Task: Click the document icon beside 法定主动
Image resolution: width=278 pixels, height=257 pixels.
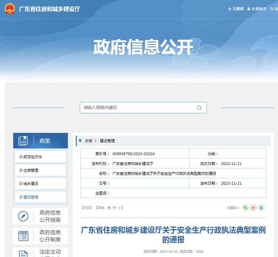Action: pos(23,254)
